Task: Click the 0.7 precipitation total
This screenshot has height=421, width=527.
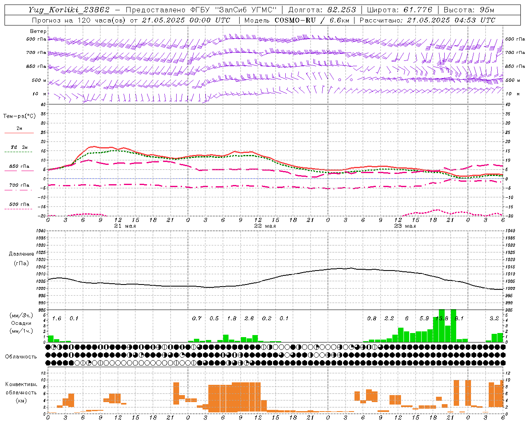Action: [x=197, y=318]
